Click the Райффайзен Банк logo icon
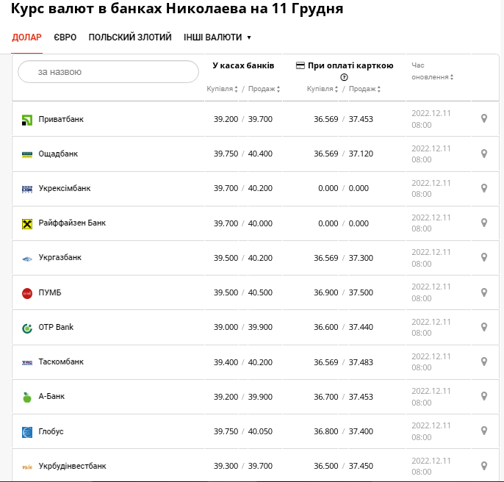This screenshot has height=482, width=504. [x=27, y=224]
